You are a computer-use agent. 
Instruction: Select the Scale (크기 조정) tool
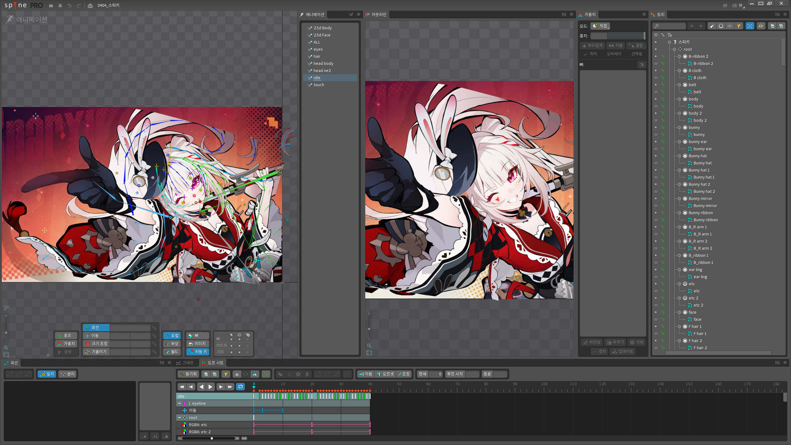pos(96,344)
